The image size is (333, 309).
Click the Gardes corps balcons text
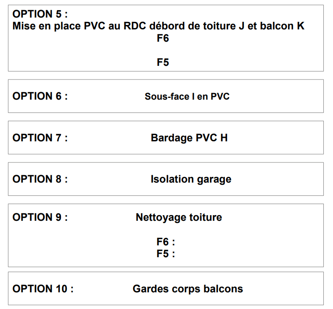(x=188, y=289)
